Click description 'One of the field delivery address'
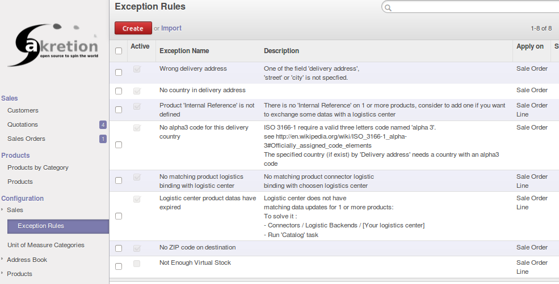The height and width of the screenshot is (284, 559). (x=312, y=73)
